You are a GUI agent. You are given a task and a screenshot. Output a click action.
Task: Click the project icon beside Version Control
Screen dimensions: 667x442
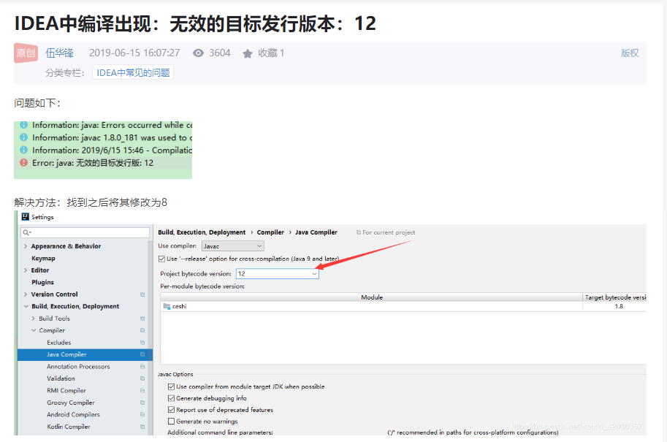(x=142, y=294)
